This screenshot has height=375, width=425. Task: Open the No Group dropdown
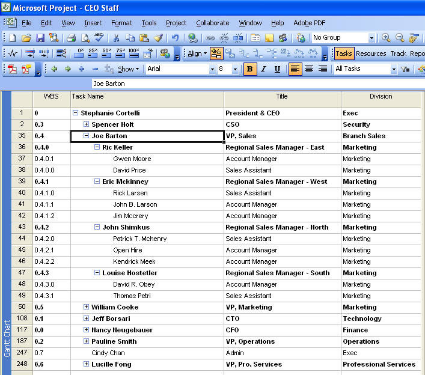point(371,38)
